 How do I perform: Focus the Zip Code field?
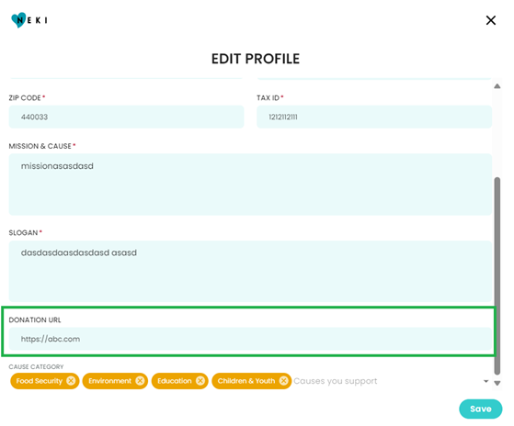tap(126, 117)
